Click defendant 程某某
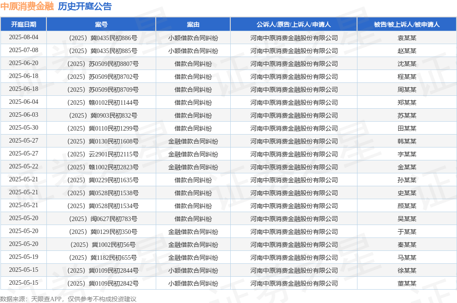 tap(407, 77)
